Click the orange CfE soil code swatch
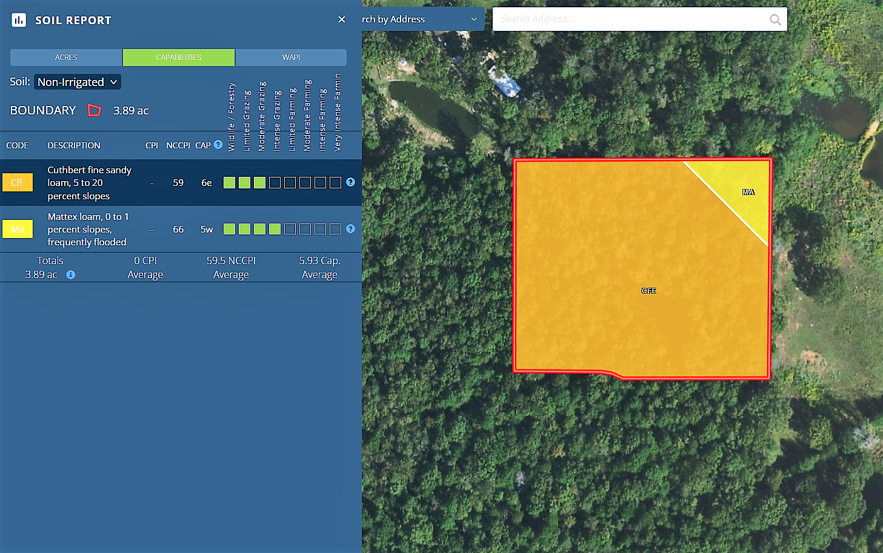This screenshot has width=883, height=553. (18, 182)
